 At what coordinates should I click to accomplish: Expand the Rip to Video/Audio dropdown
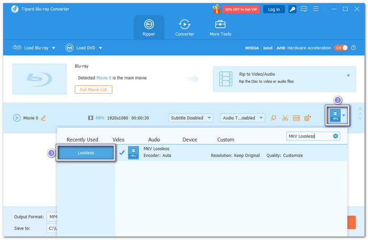[348, 75]
